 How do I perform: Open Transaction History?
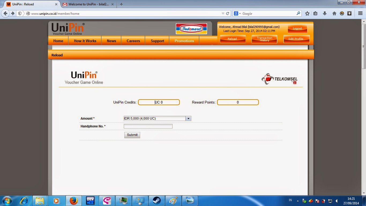coord(264,39)
